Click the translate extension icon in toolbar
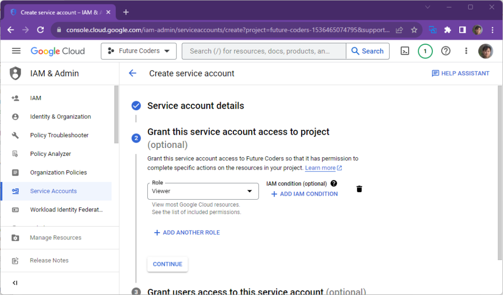This screenshot has height=295, width=503. tap(433, 30)
